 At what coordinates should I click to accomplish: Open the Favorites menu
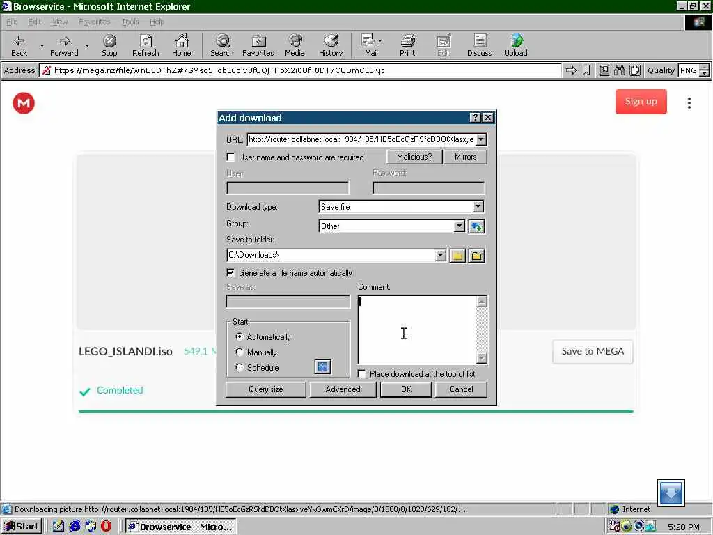point(94,22)
